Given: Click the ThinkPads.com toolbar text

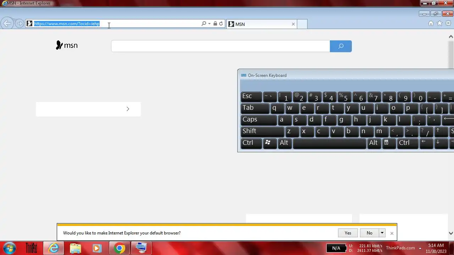Looking at the screenshot, I should [400, 248].
